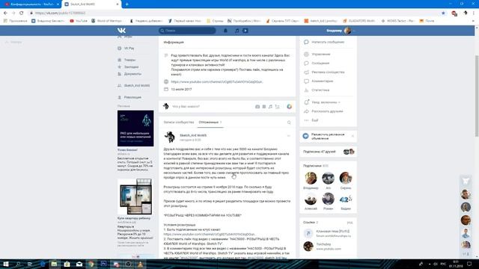This screenshot has width=479, height=269.
Task: Click the rocket advertisement image
Action: pyautogui.click(x=135, y=129)
